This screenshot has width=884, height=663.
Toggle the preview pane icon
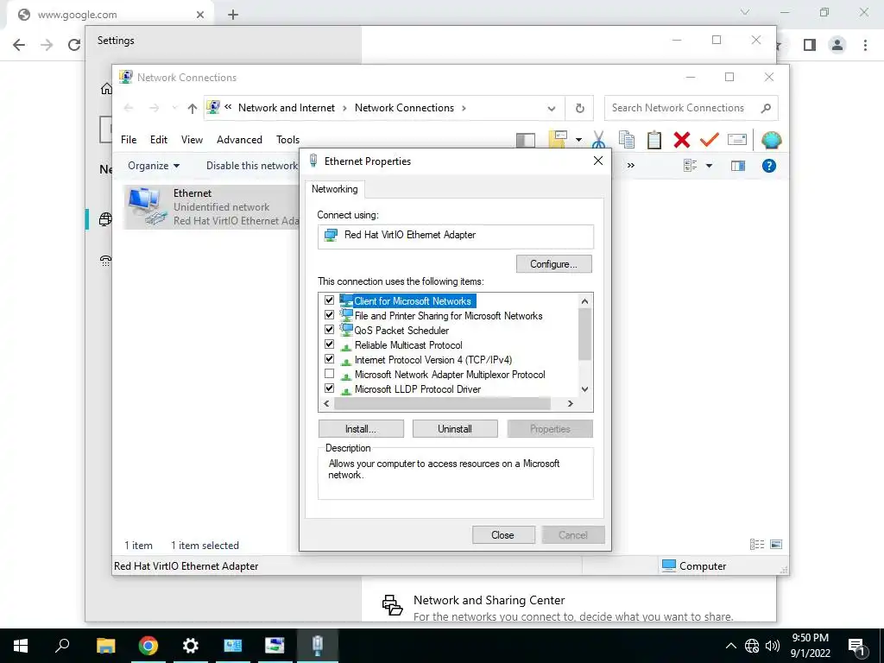pyautogui.click(x=738, y=166)
